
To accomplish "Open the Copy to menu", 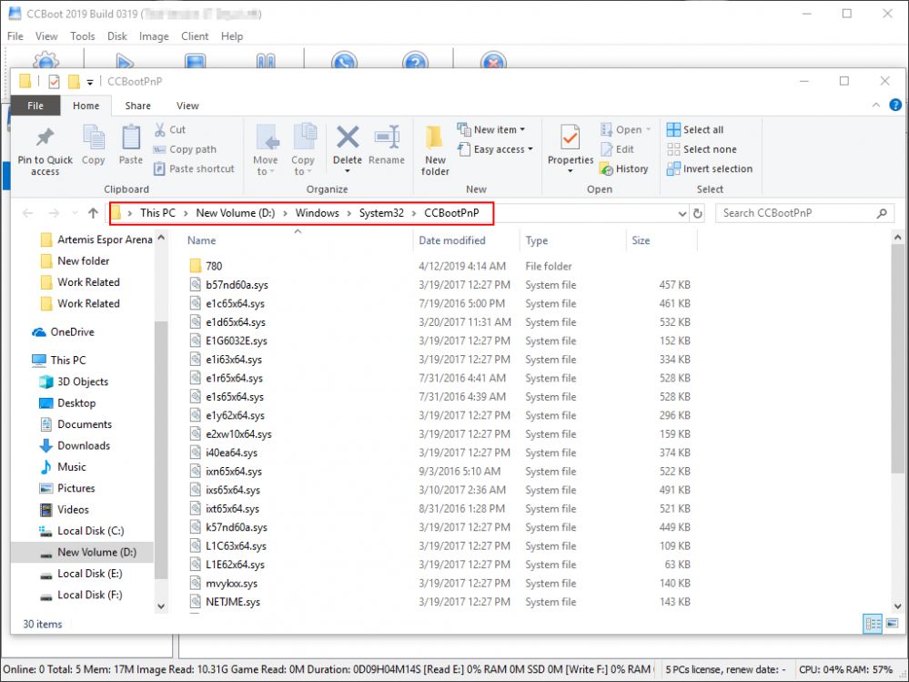I will click(x=303, y=149).
